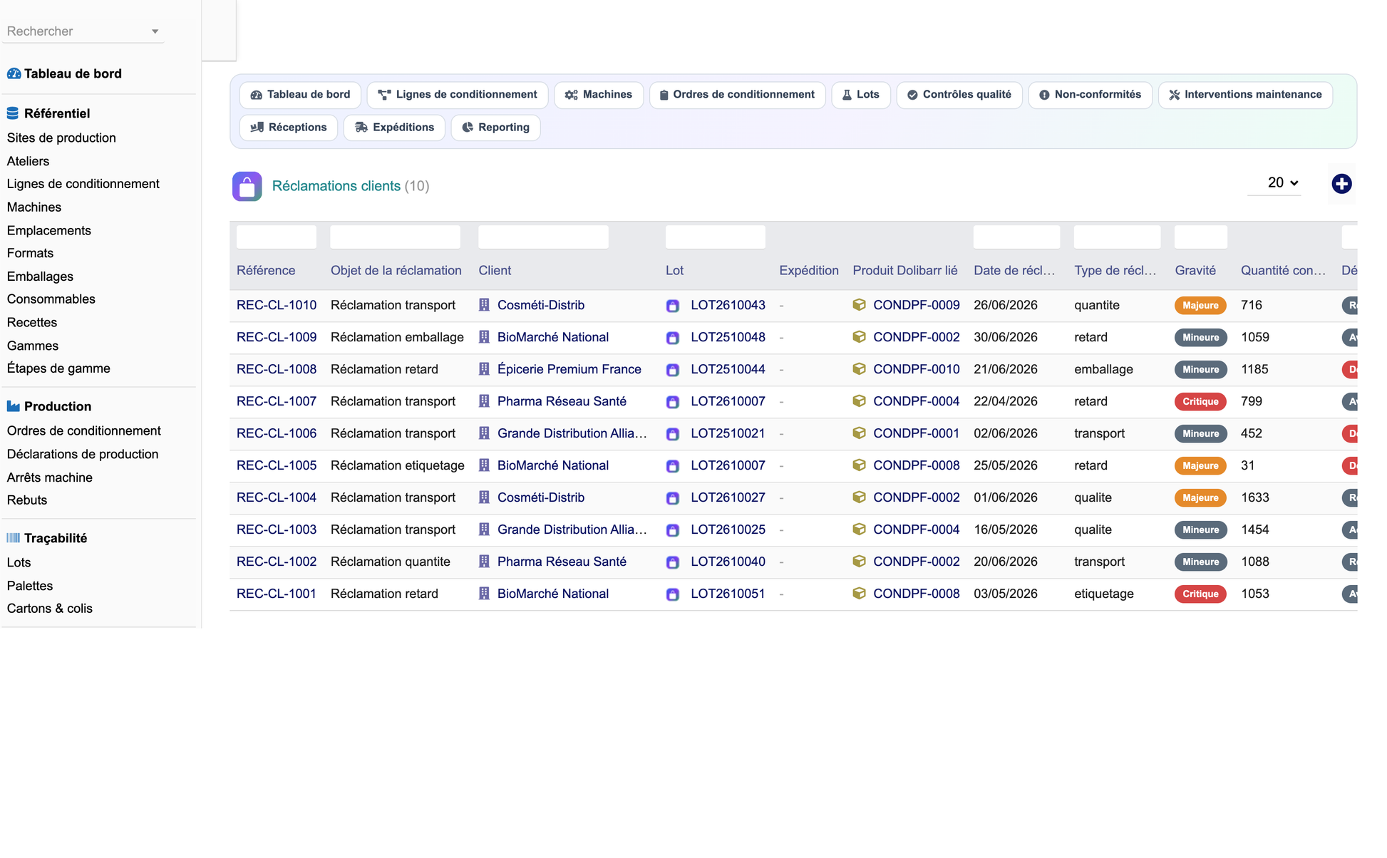Click the Critique badge in REC-CL-1007 row

coord(1200,402)
